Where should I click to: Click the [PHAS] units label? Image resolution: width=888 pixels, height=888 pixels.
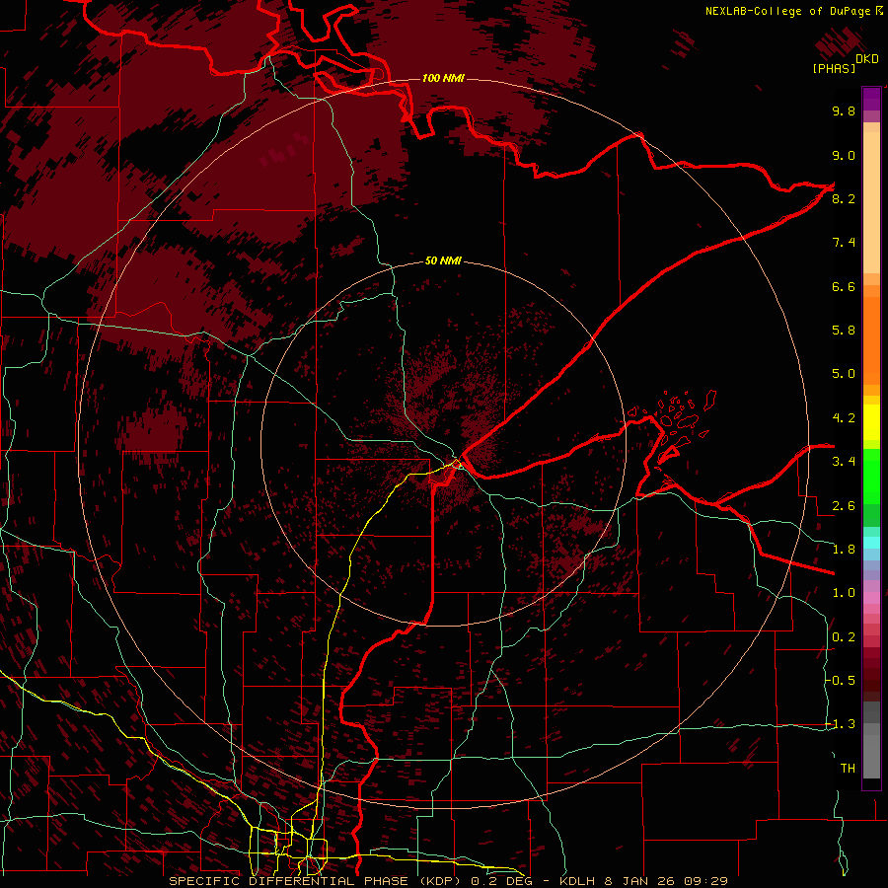point(834,68)
